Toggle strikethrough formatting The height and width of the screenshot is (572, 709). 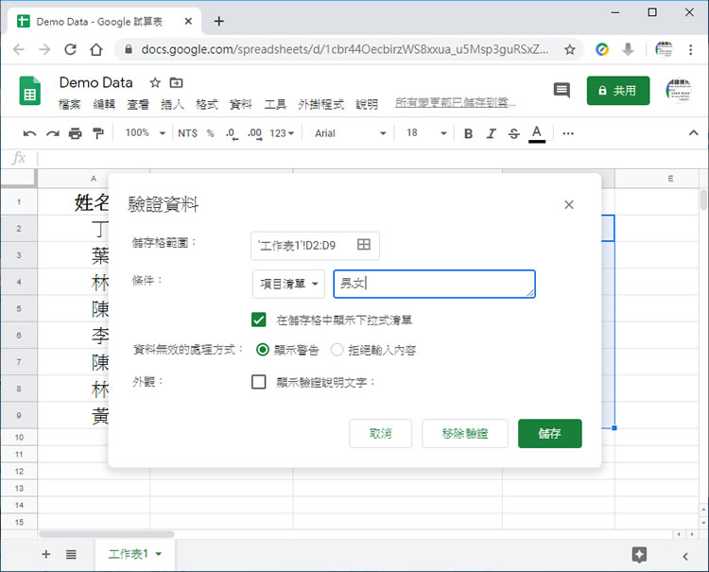[x=513, y=133]
